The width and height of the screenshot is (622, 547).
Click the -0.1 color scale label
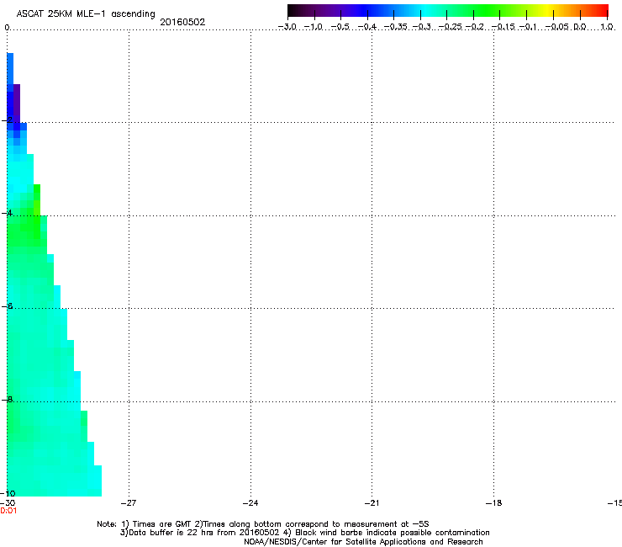click(x=528, y=27)
